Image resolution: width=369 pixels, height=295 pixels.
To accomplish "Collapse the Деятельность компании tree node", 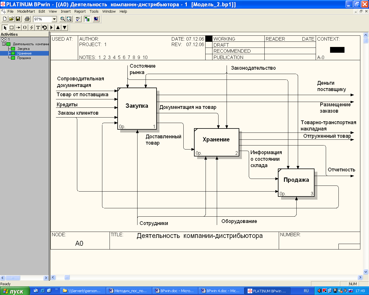I will pos(4,44).
